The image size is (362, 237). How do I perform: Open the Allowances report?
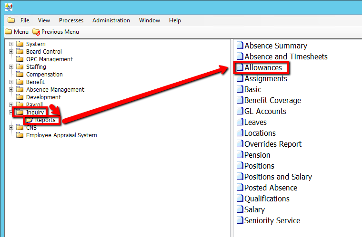[x=263, y=68]
